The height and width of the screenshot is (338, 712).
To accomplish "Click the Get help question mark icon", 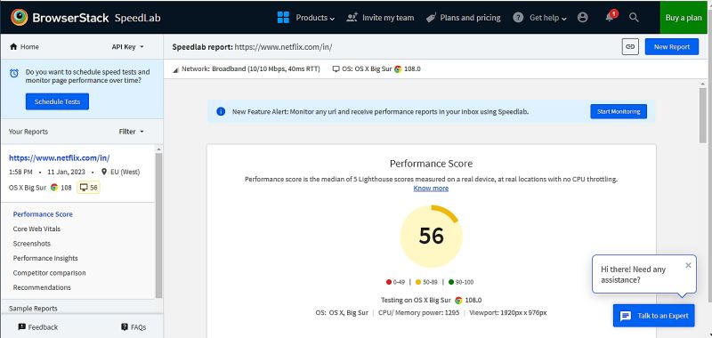I will tap(518, 18).
